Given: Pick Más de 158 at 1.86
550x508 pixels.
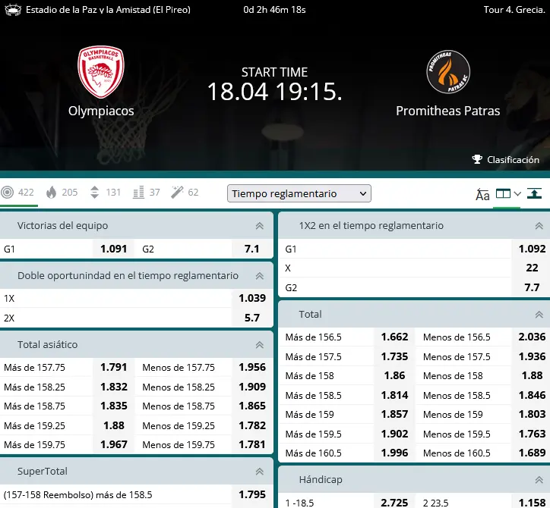Looking at the screenshot, I should click(394, 375).
